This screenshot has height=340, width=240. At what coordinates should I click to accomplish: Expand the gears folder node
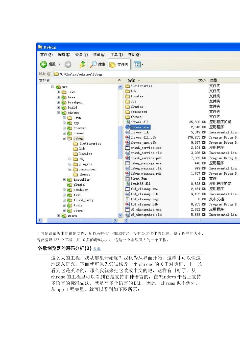[x=58, y=216]
